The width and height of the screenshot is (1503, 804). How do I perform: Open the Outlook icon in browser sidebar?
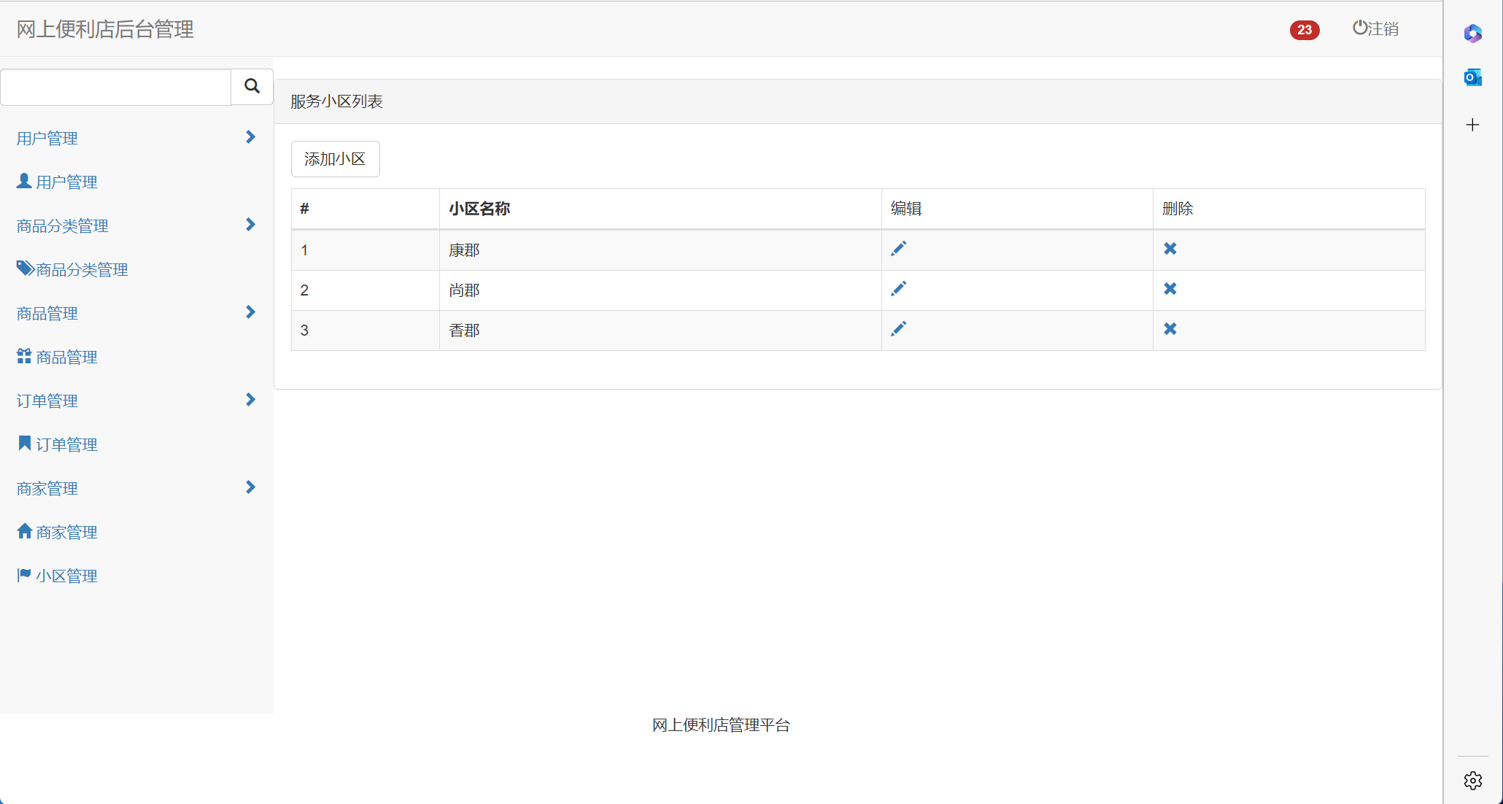pyautogui.click(x=1472, y=77)
